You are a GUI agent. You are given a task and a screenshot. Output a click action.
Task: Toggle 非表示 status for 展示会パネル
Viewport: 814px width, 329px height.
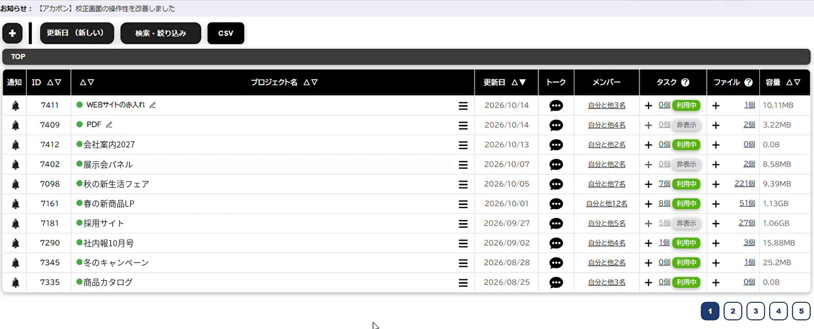click(x=686, y=164)
